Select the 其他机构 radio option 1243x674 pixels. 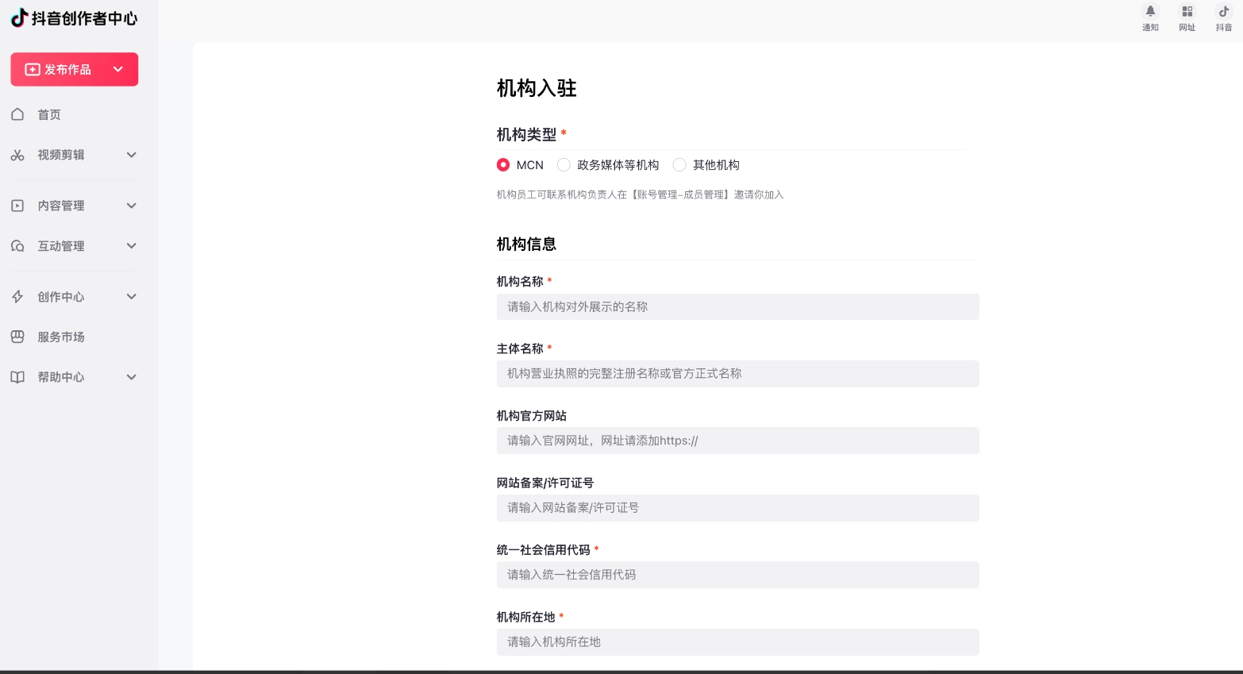(x=679, y=165)
